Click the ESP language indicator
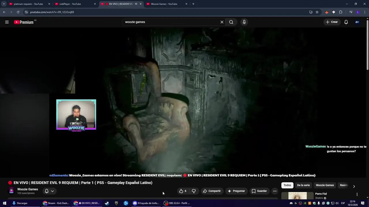This screenshot has width=369, height=207. [x=343, y=203]
